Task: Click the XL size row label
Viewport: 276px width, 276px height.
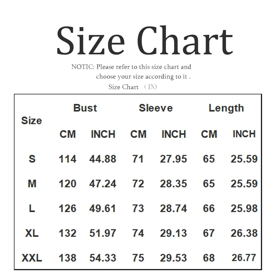Action: [32, 233]
